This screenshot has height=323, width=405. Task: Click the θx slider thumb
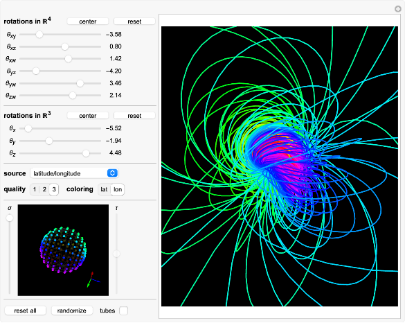point(28,128)
